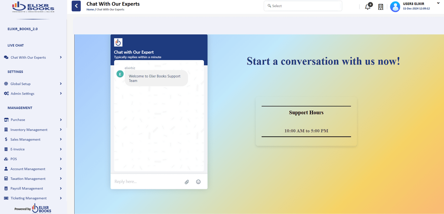Click the user profile avatar
The height and width of the screenshot is (214, 444).
(395, 7)
